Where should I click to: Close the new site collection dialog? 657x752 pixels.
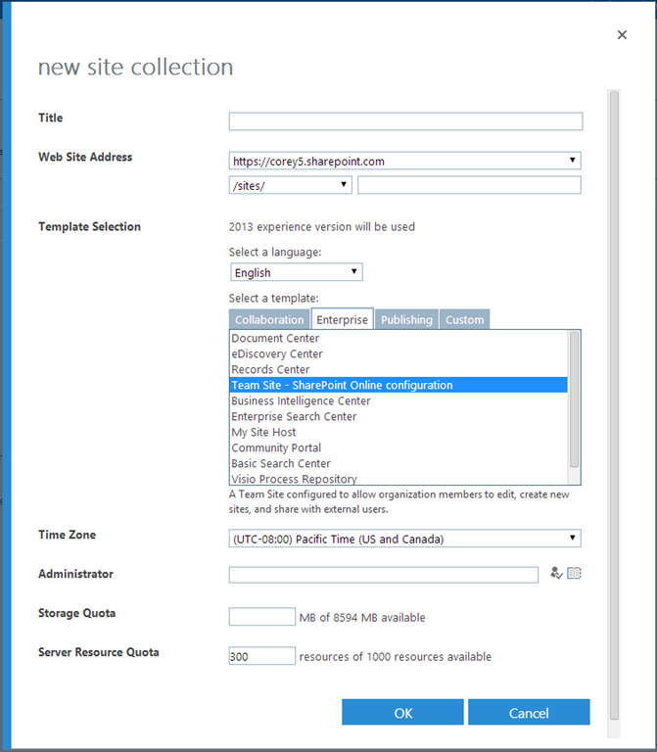[622, 35]
